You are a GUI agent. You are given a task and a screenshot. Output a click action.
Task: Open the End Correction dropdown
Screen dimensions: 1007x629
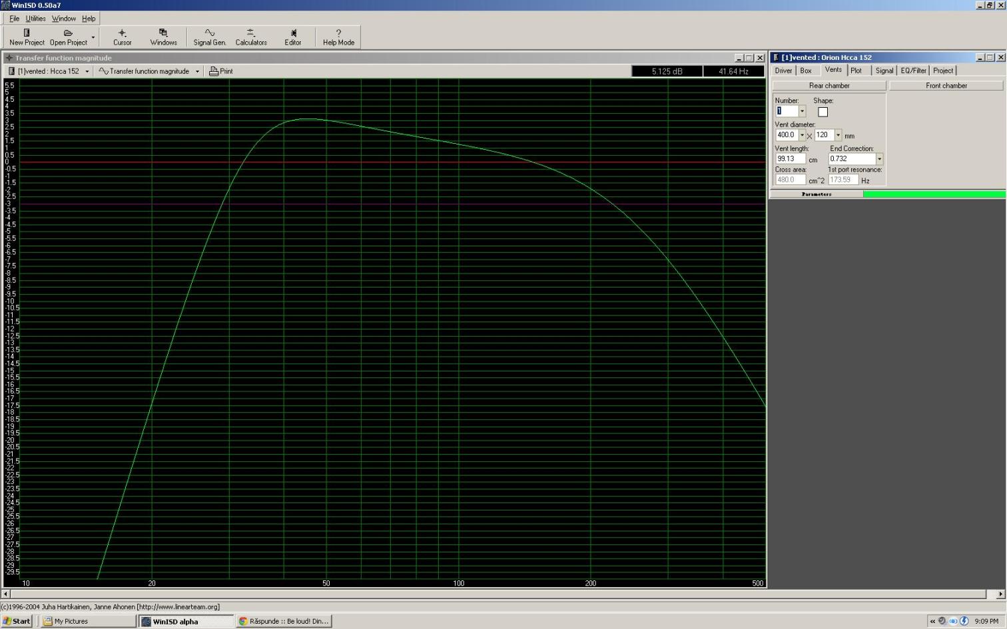coord(879,159)
